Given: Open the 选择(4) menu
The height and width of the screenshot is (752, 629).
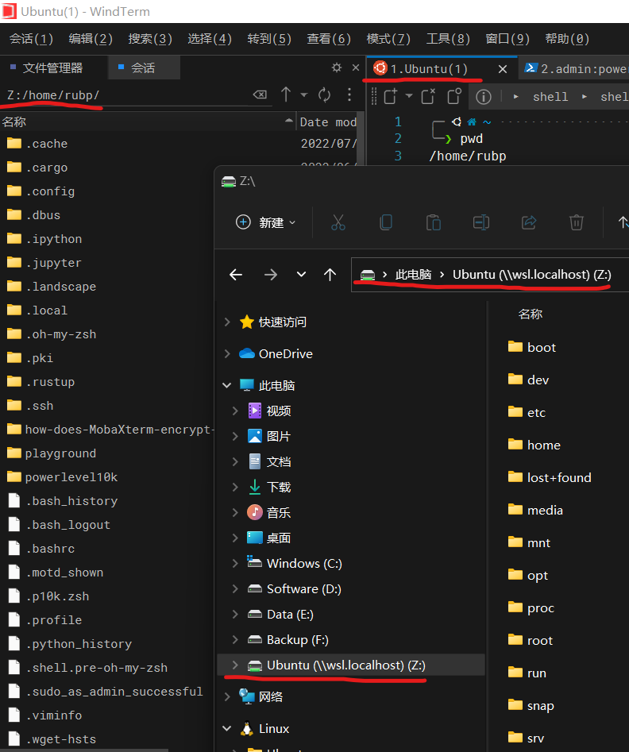Looking at the screenshot, I should [210, 38].
